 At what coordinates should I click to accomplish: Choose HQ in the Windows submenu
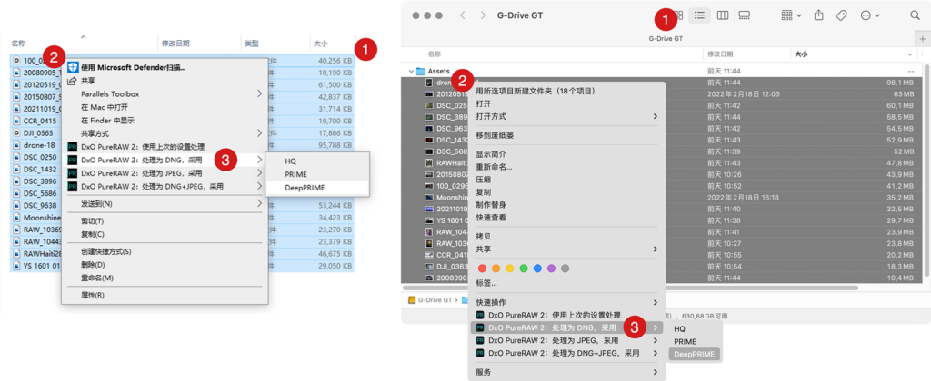point(290,161)
